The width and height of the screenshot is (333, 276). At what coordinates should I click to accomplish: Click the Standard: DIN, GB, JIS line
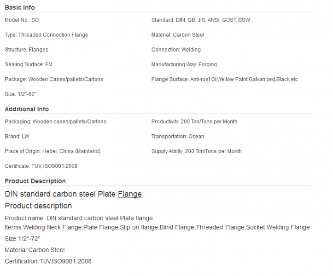pyautogui.click(x=201, y=20)
